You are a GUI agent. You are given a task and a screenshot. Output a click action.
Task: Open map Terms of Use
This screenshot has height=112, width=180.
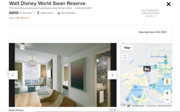[151, 106]
